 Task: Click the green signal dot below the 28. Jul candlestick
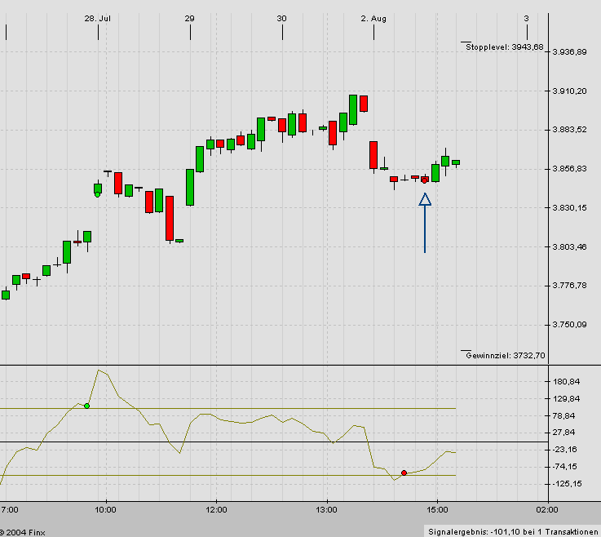[x=98, y=194]
